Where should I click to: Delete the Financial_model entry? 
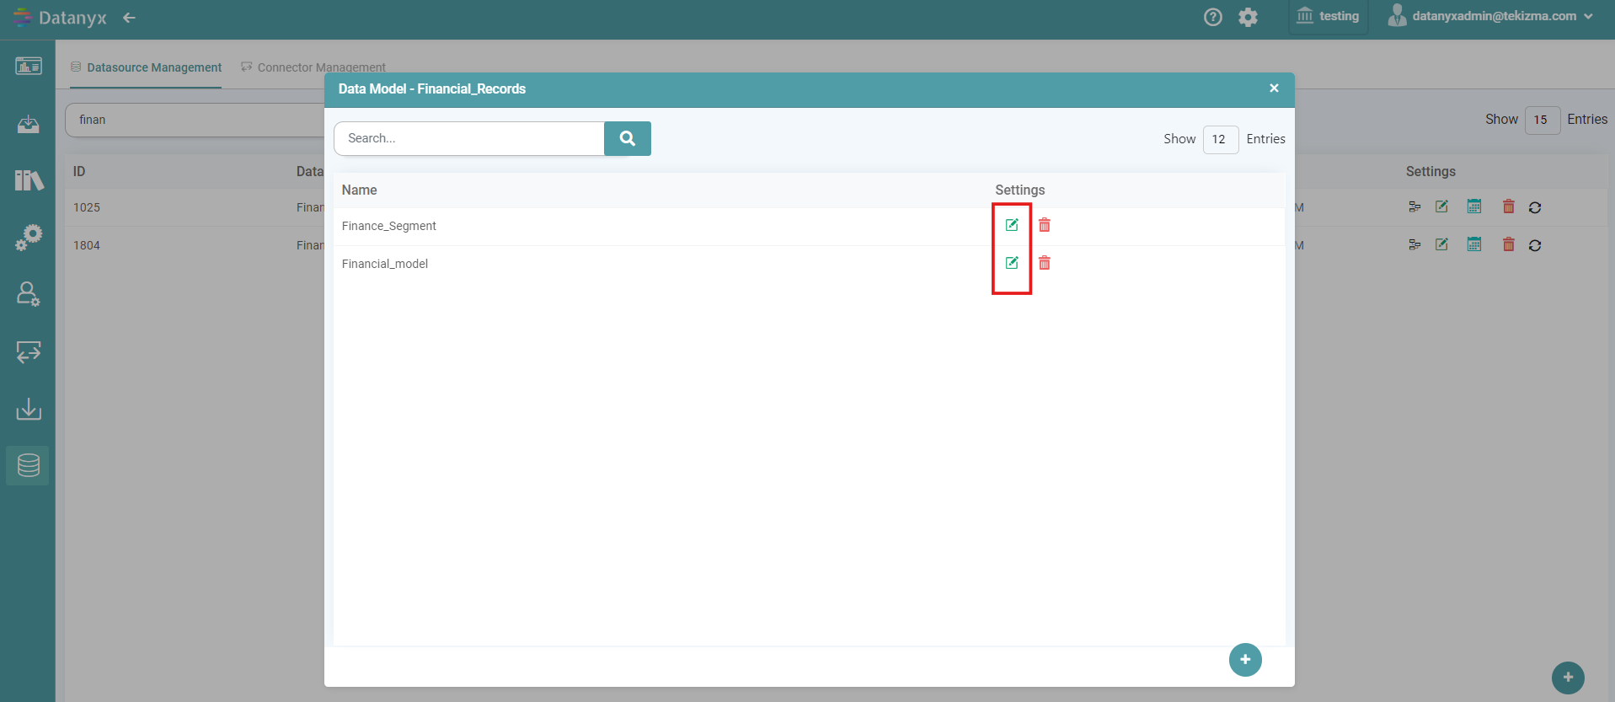(1045, 263)
